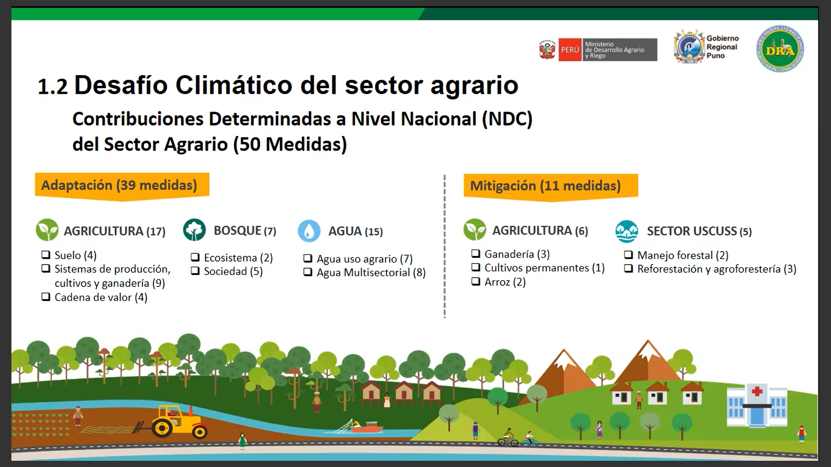Check the Manejo forestal (2) box

pos(628,255)
